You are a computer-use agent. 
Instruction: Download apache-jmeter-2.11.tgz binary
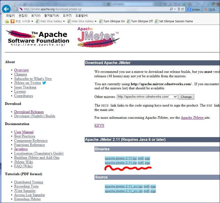(x=121, y=159)
